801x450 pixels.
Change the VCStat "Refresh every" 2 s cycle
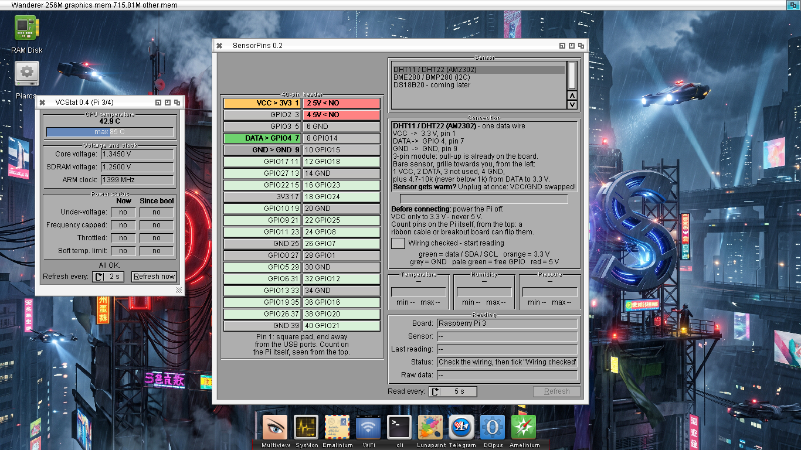[x=108, y=277]
